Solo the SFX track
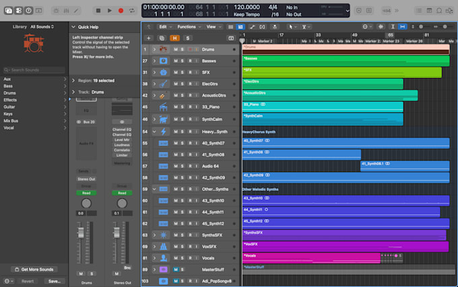This screenshot has width=458, height=287. click(x=183, y=73)
